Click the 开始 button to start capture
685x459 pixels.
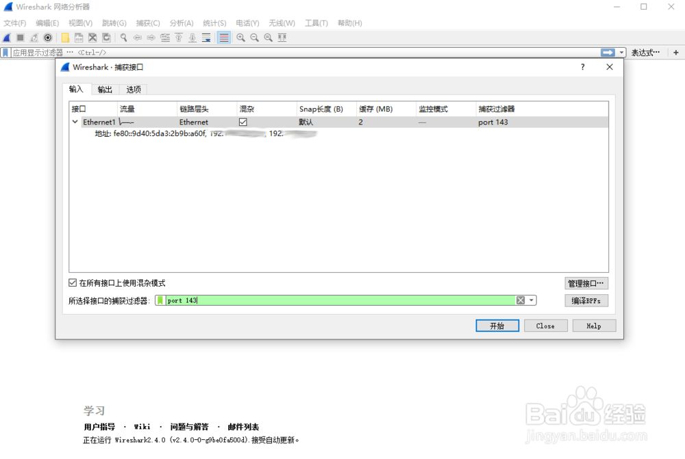tap(497, 326)
